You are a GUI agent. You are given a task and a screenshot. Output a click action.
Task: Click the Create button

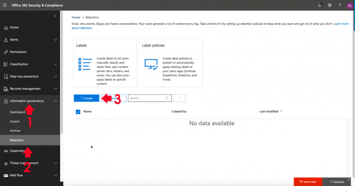coord(86,98)
